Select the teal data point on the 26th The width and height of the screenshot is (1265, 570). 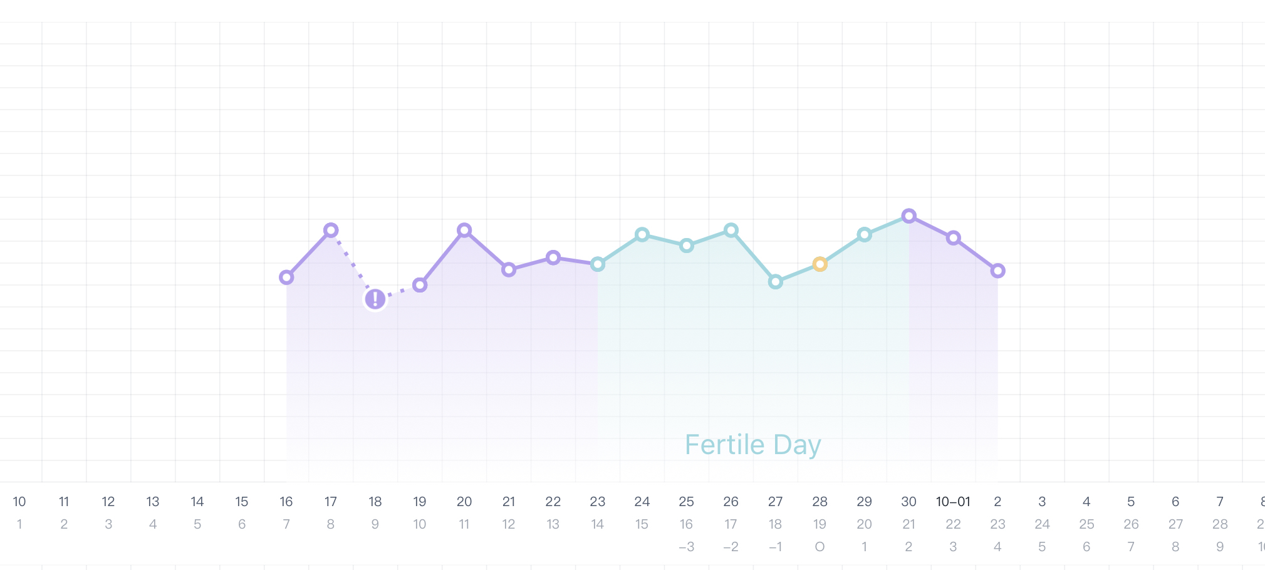point(731,231)
